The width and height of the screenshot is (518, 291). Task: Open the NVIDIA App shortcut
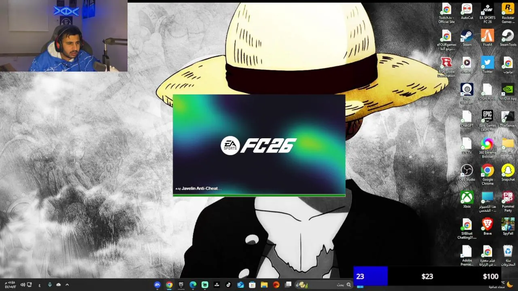click(508, 92)
